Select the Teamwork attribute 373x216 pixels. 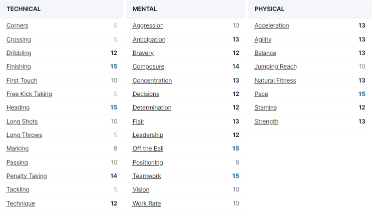[x=147, y=176]
